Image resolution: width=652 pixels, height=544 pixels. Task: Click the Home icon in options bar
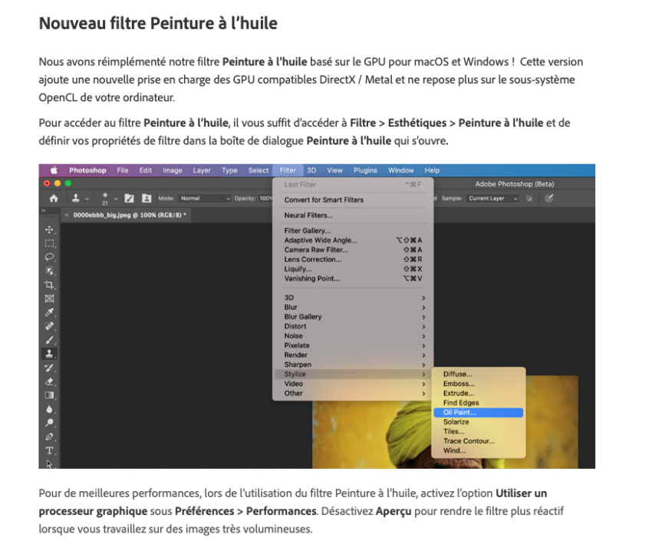(54, 199)
